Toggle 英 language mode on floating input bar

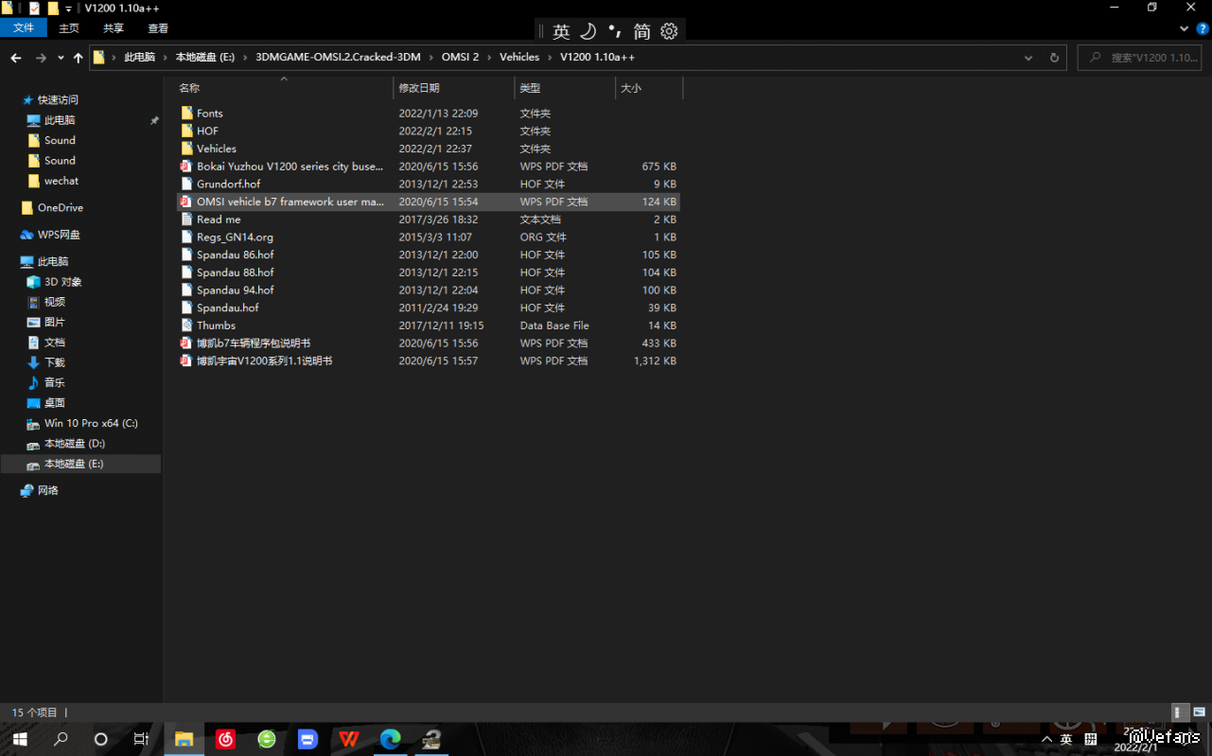(x=561, y=31)
